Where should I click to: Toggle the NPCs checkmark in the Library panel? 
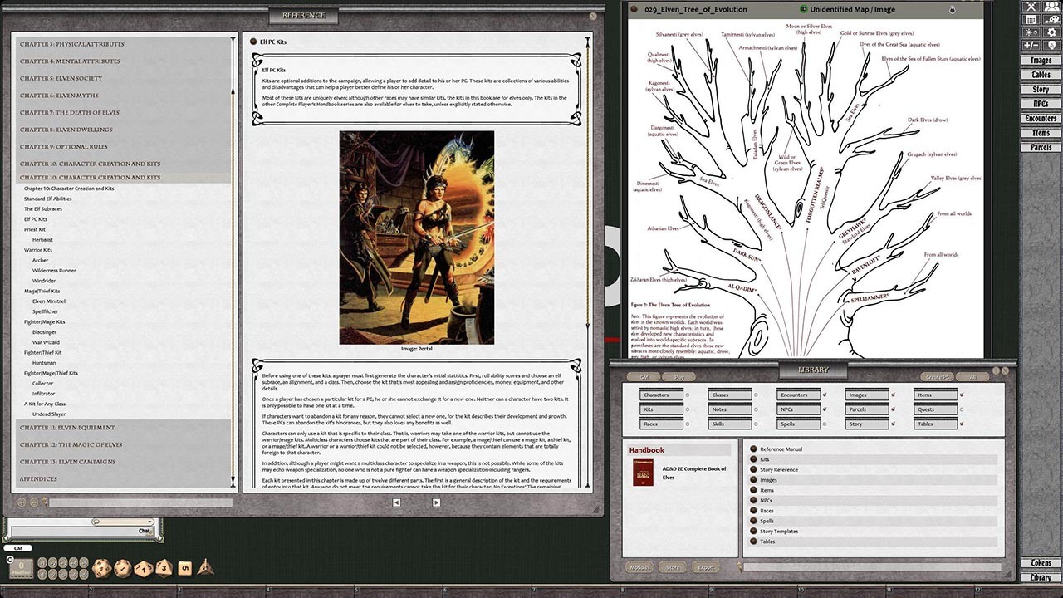825,409
